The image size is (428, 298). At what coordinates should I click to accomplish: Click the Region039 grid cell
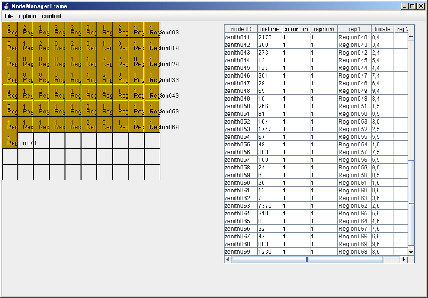152,77
